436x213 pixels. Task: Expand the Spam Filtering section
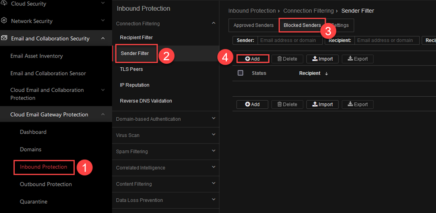pos(214,151)
